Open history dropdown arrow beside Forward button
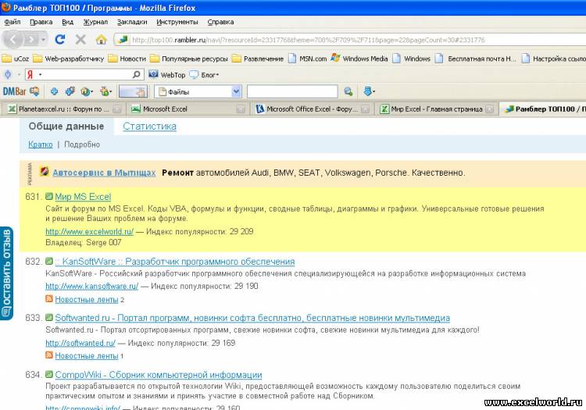586x410 pixels. click(43, 39)
